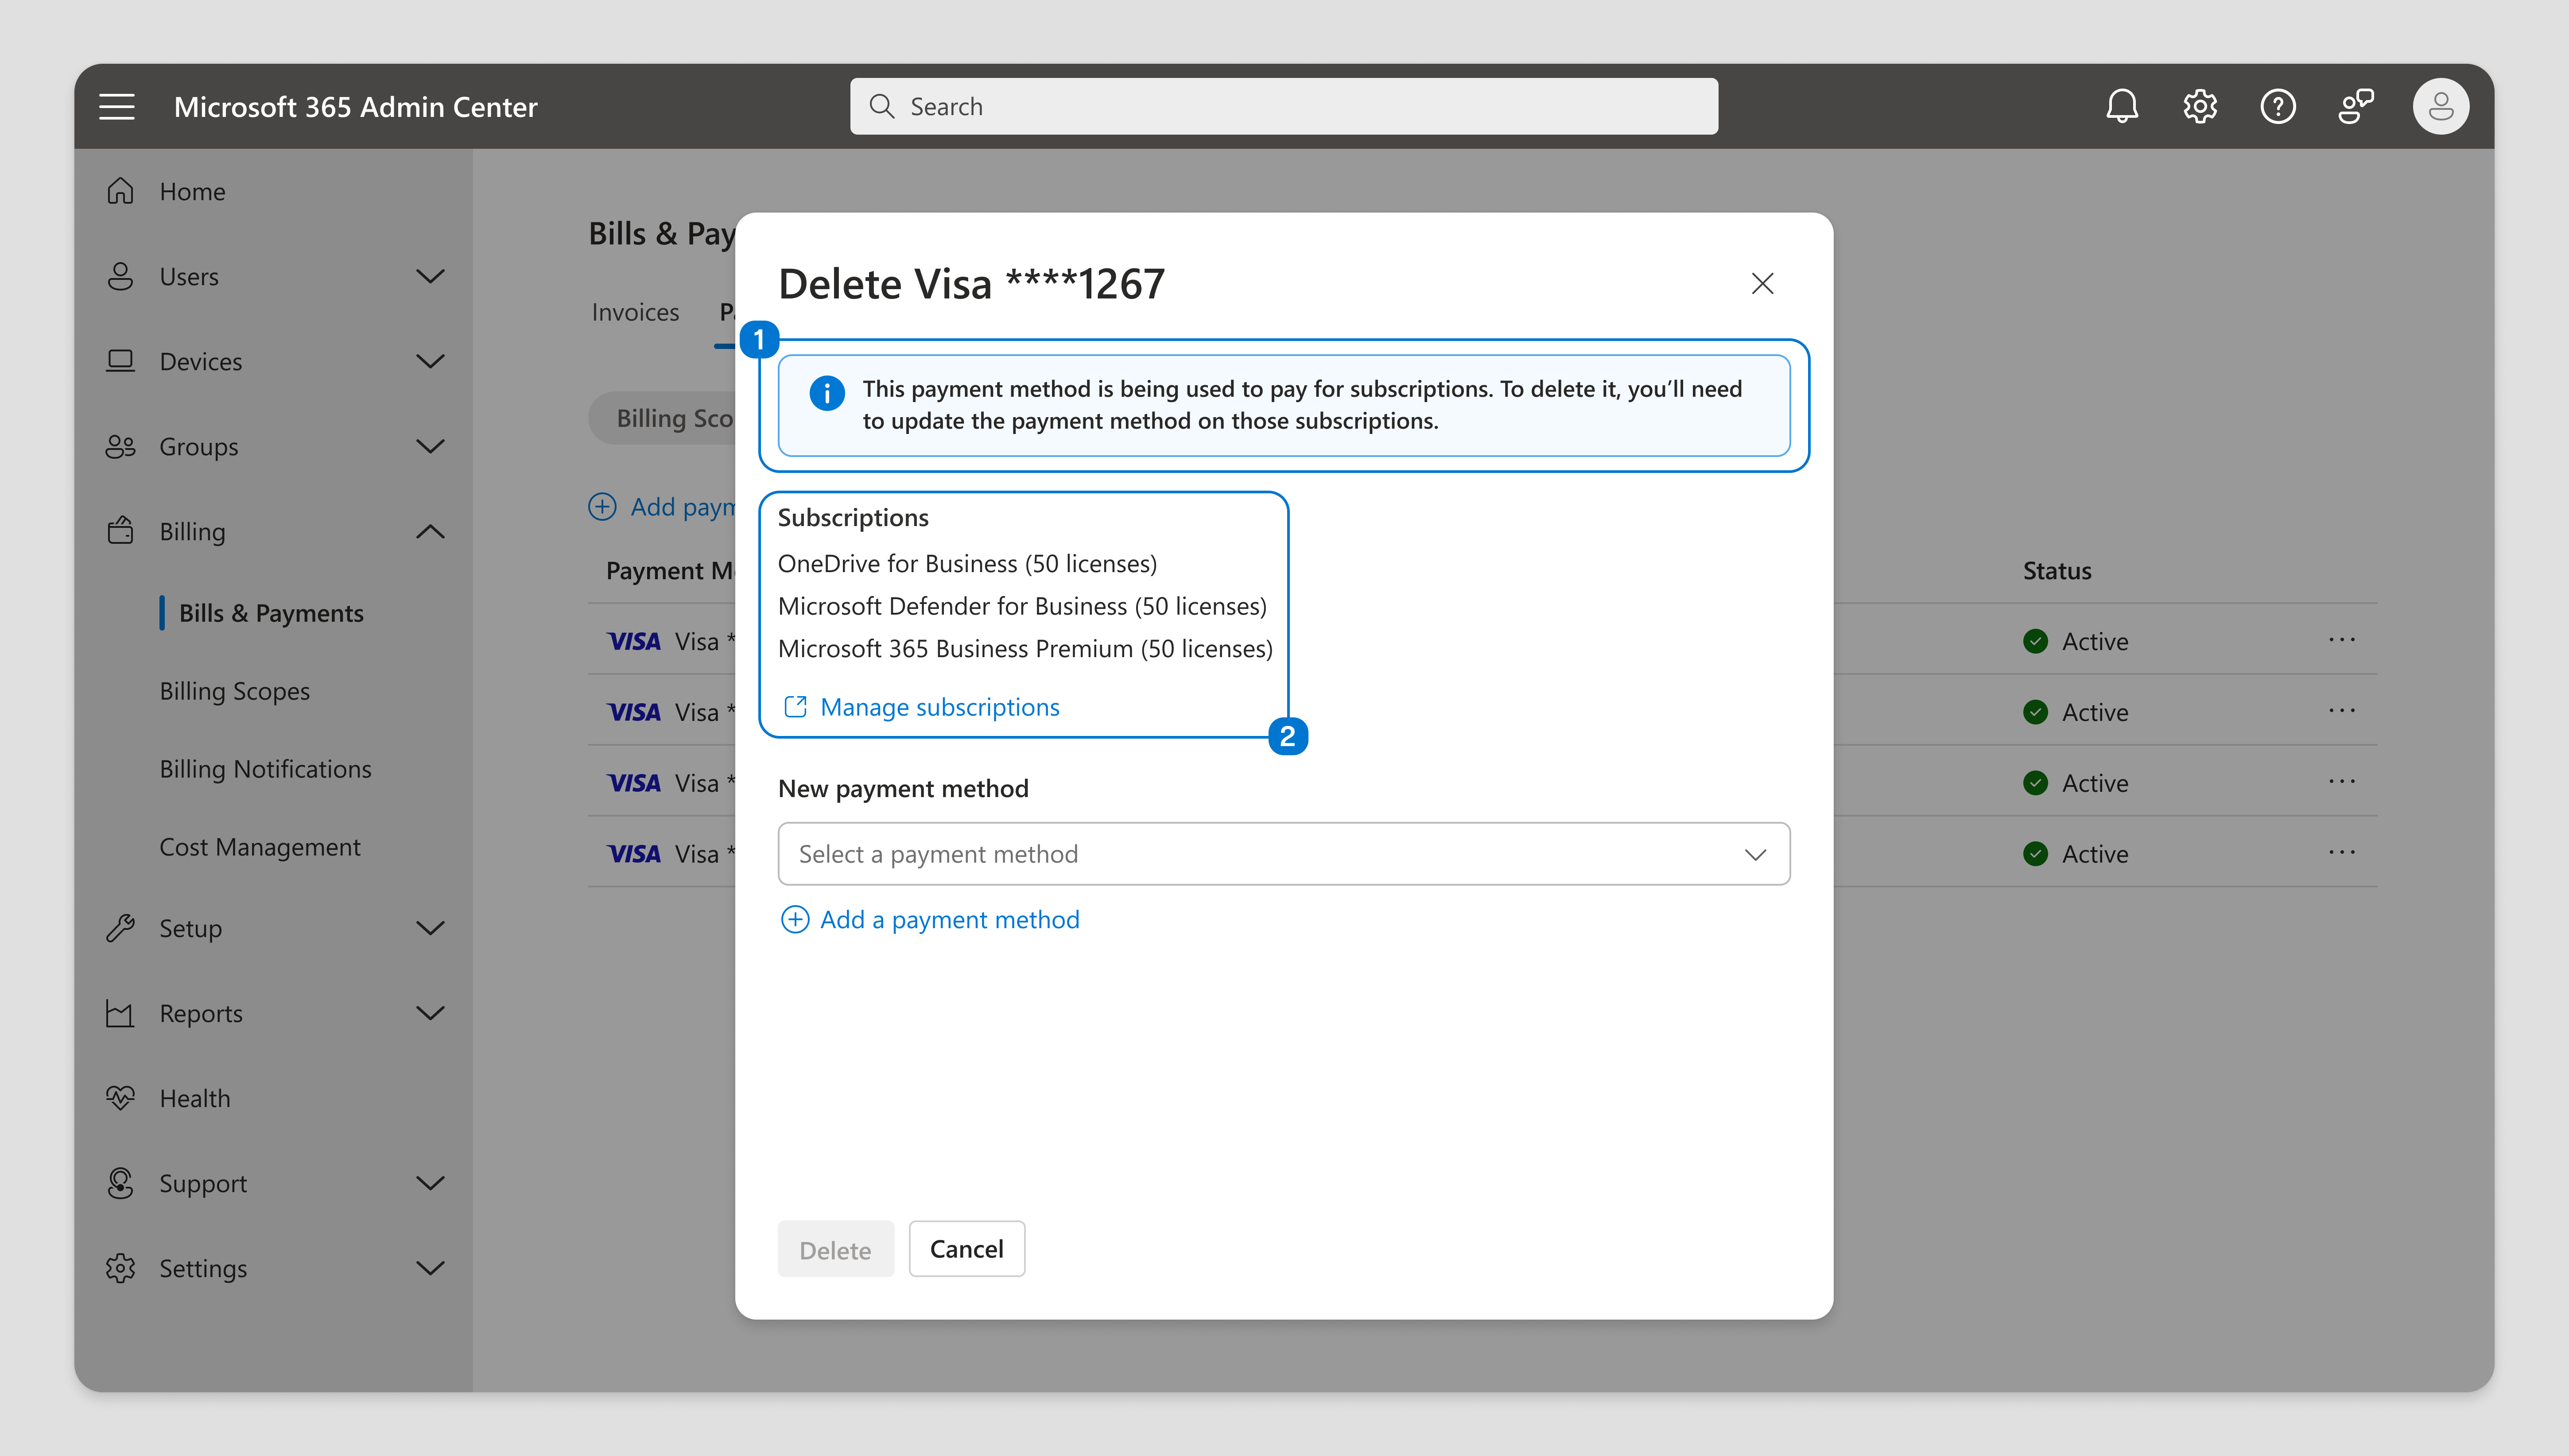Click the Manage subscriptions link
This screenshot has height=1456, width=2569.
[x=939, y=707]
